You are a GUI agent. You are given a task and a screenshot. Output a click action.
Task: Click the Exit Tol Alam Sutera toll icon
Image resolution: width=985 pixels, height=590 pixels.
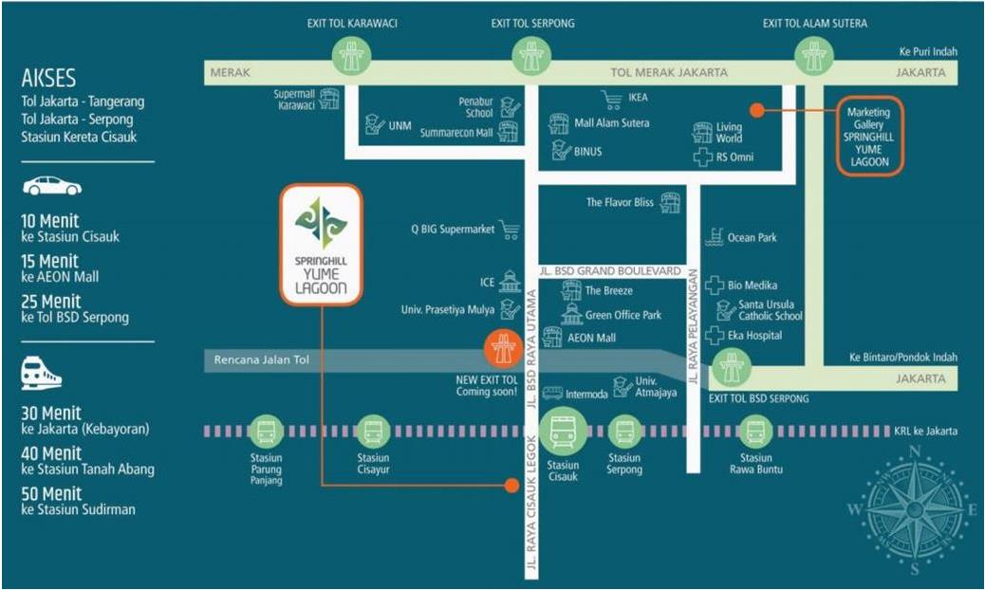point(814,56)
